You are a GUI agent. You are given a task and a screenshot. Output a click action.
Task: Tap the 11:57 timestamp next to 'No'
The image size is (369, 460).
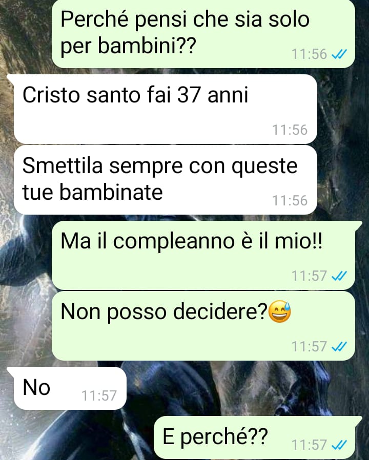99,396
